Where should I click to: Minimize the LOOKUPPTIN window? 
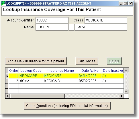(121, 3)
